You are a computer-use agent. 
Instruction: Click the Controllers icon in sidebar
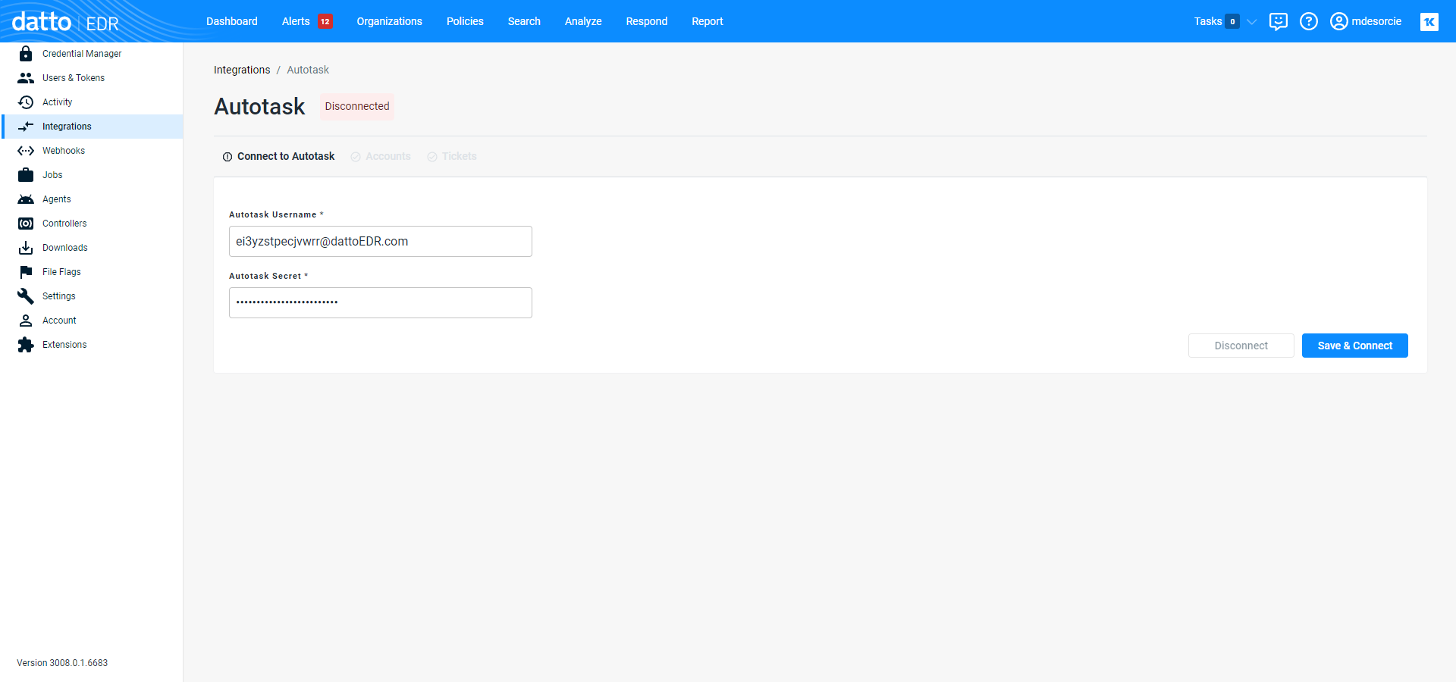pyautogui.click(x=26, y=224)
